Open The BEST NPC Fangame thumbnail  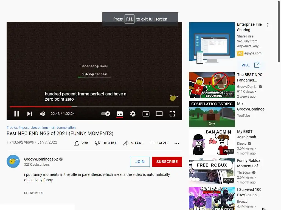click(x=212, y=85)
